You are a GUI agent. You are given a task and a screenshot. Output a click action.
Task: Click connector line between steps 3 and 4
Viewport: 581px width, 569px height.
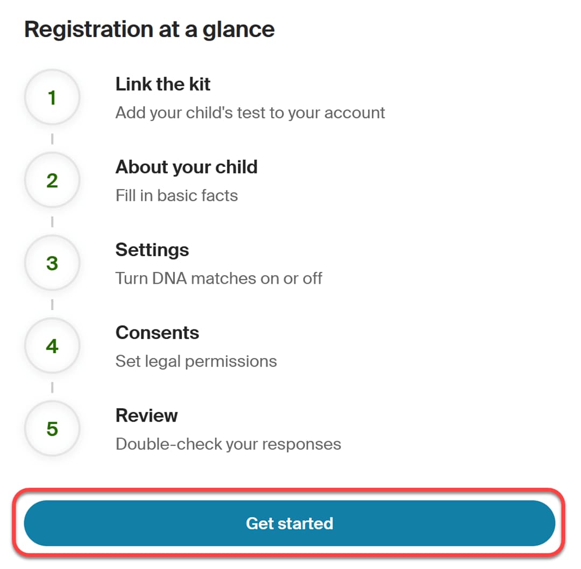coord(52,305)
